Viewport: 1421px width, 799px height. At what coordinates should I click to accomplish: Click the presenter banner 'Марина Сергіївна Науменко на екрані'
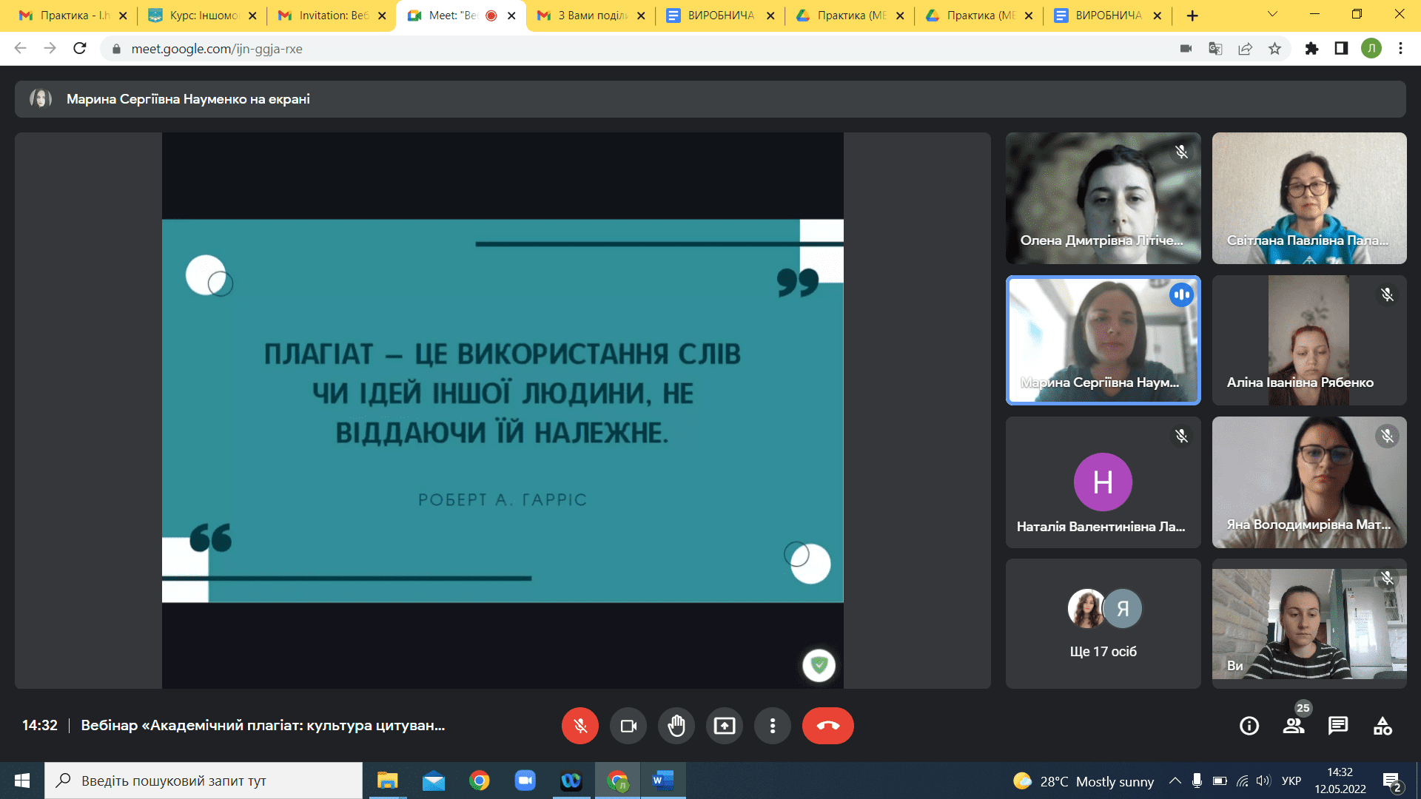(x=188, y=99)
